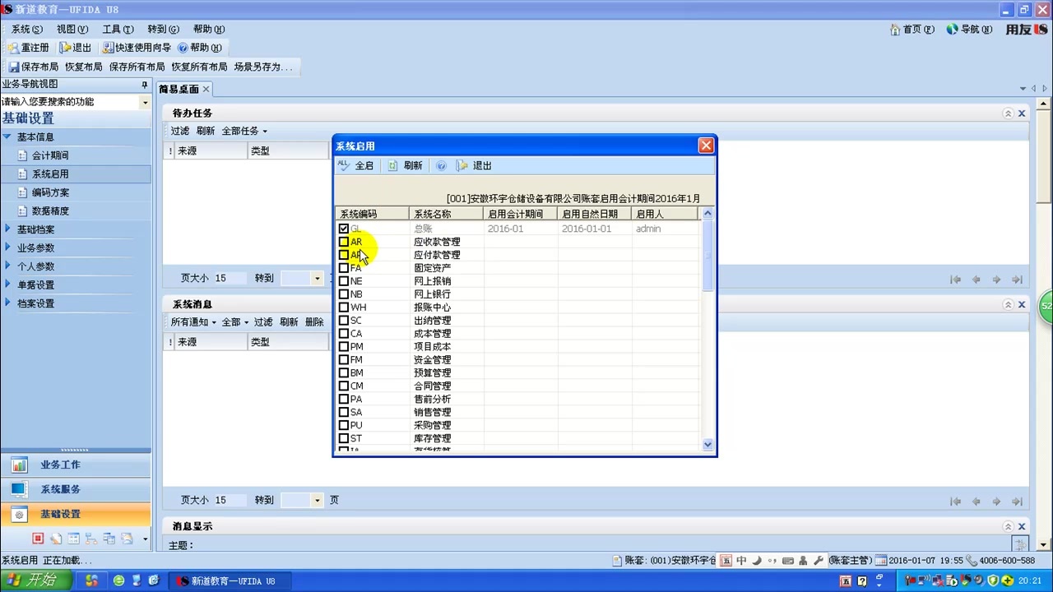Pin the 业务导航视图 panel

[145, 84]
